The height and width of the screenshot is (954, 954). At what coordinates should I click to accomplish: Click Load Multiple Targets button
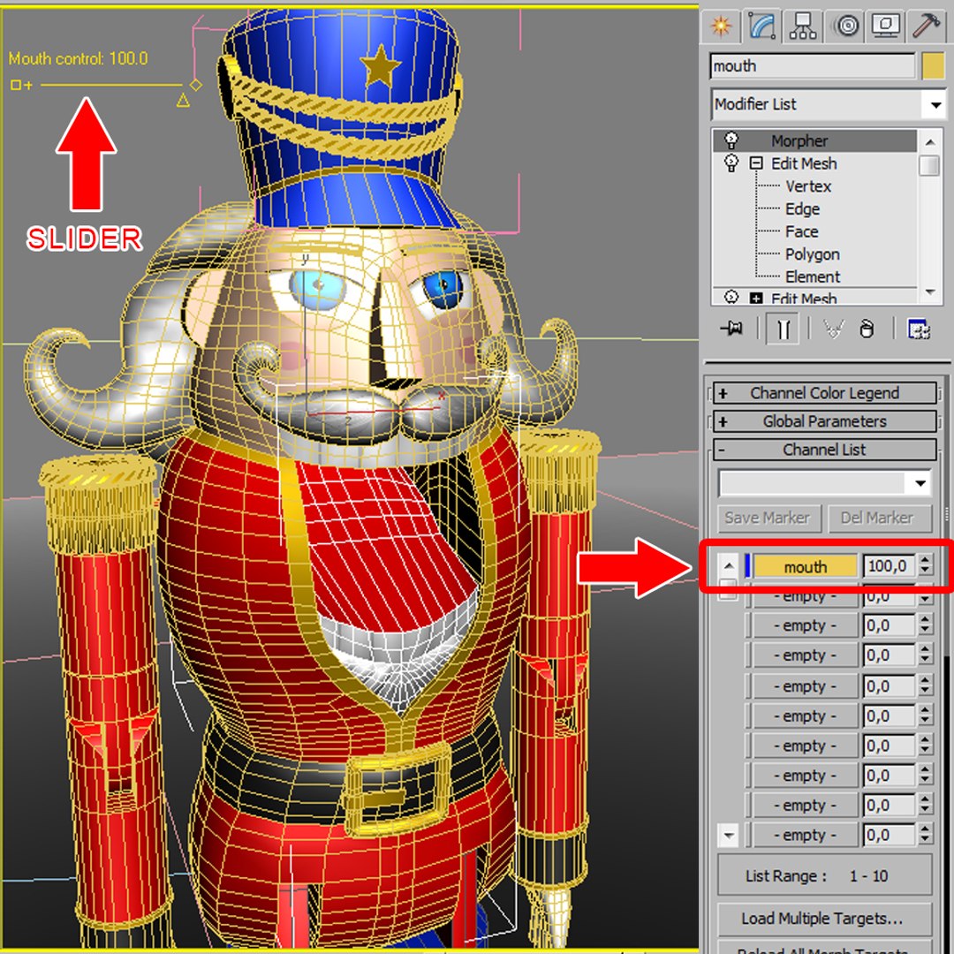coord(825,919)
